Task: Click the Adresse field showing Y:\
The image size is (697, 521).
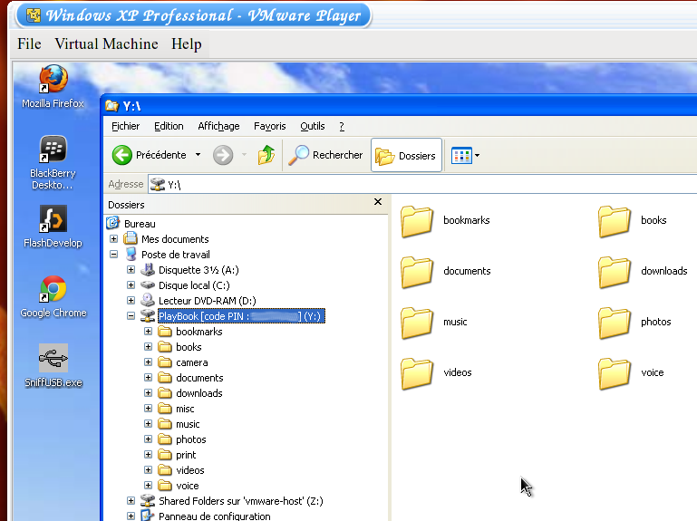Action: pyautogui.click(x=422, y=184)
